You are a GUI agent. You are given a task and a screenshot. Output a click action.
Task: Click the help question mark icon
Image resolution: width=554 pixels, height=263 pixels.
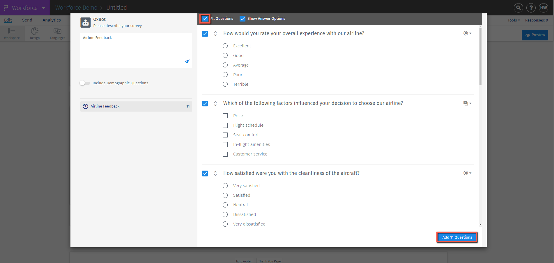pos(531,8)
